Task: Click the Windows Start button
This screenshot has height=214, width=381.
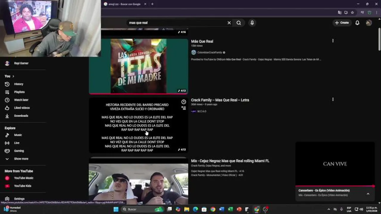Action: point(116,209)
